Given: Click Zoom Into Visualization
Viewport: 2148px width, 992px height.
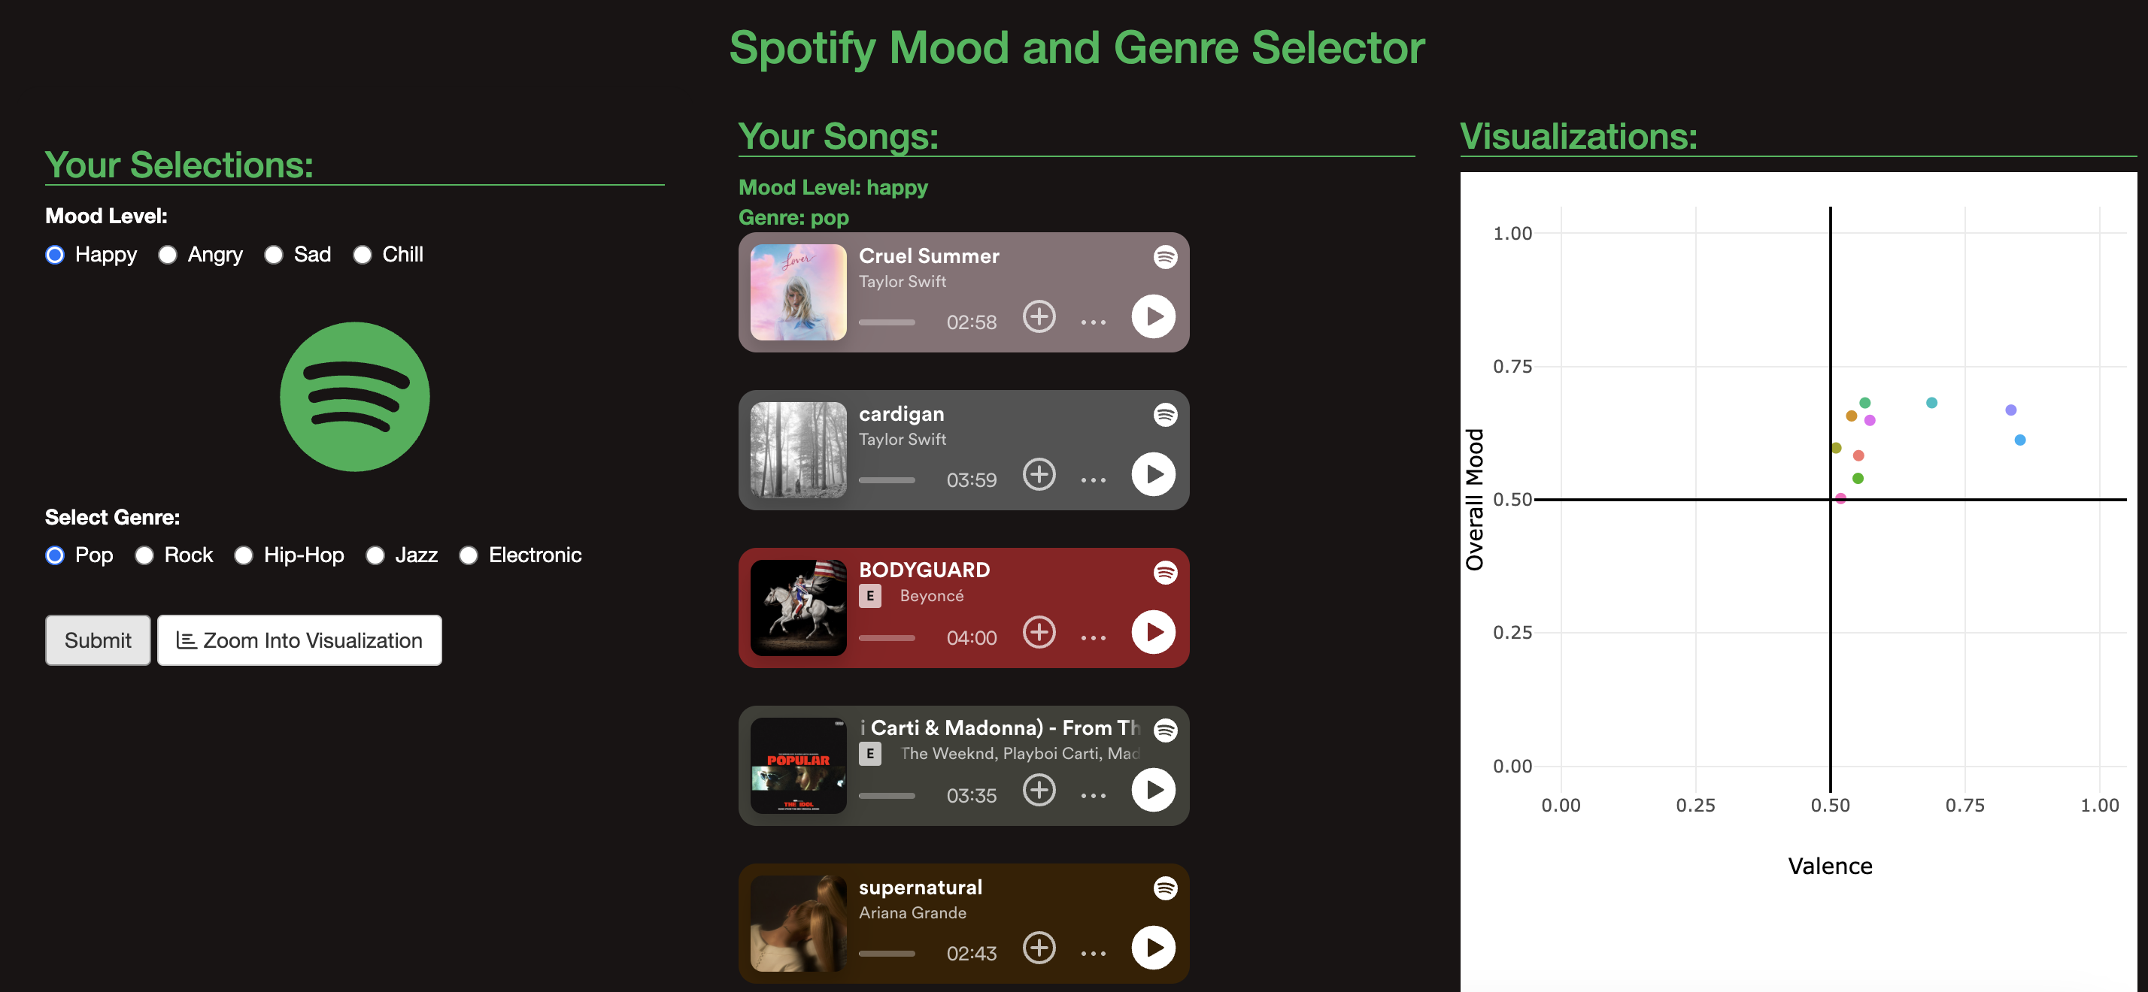Looking at the screenshot, I should [x=299, y=640].
